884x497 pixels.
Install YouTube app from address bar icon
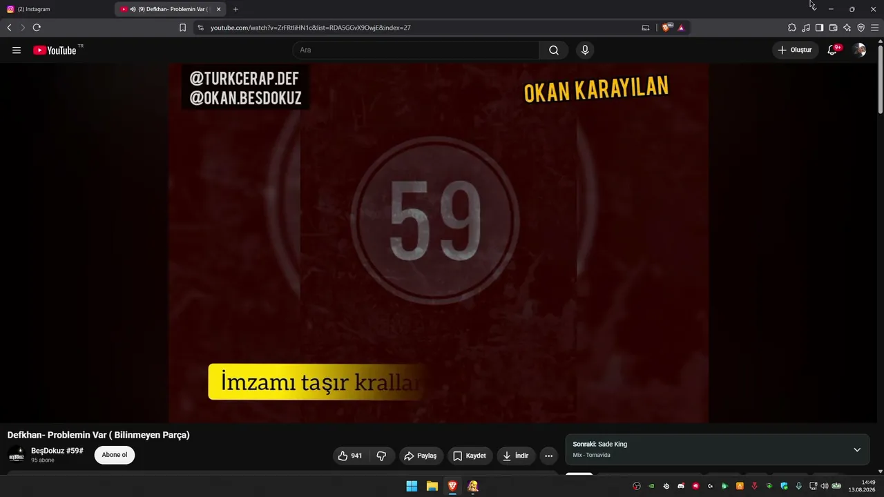pyautogui.click(x=646, y=28)
